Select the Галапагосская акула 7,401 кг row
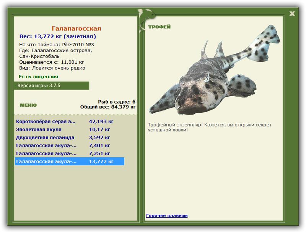Screen dimensions: 306x233 point(70,145)
